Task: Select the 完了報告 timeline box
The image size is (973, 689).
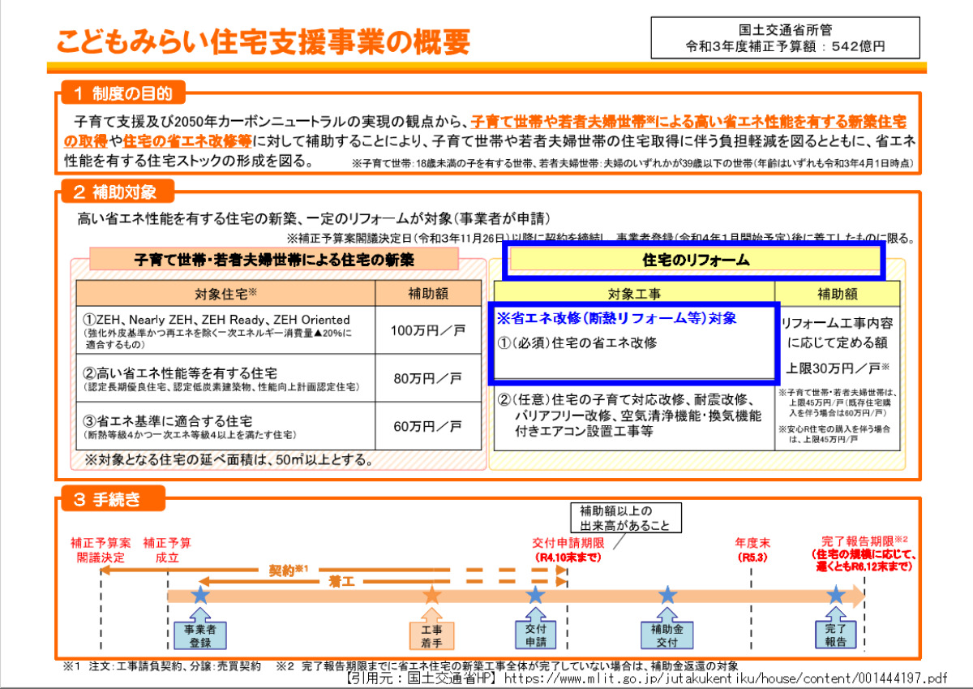Action: coord(835,635)
